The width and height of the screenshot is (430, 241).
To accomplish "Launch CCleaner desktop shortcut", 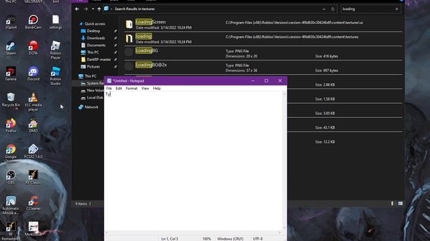I will [x=33, y=204].
